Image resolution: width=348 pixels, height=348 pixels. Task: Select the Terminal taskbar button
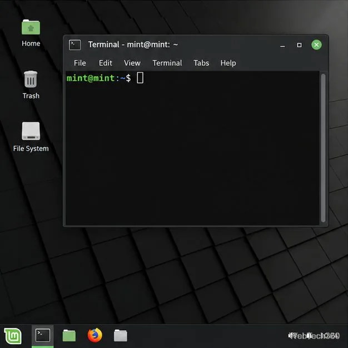[43, 336]
